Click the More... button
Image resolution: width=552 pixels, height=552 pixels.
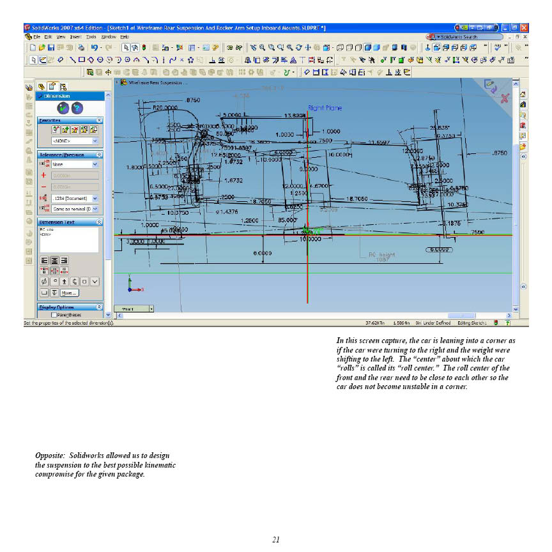coord(69,293)
